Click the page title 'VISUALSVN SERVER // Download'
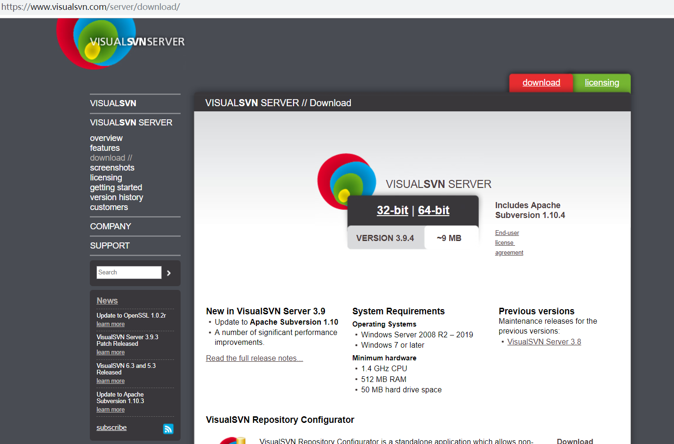 click(x=278, y=103)
